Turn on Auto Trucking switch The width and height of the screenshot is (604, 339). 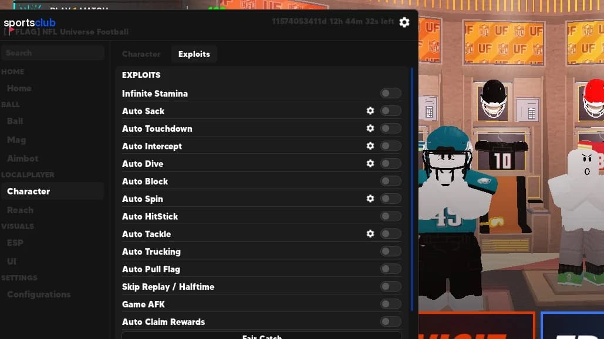pos(390,251)
